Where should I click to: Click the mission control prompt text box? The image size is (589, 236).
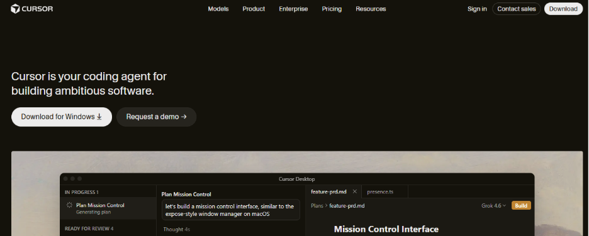pos(231,210)
